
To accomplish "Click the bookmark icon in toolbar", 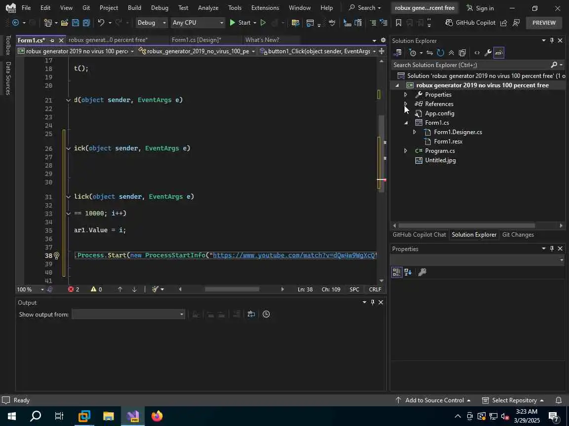I will [398, 23].
